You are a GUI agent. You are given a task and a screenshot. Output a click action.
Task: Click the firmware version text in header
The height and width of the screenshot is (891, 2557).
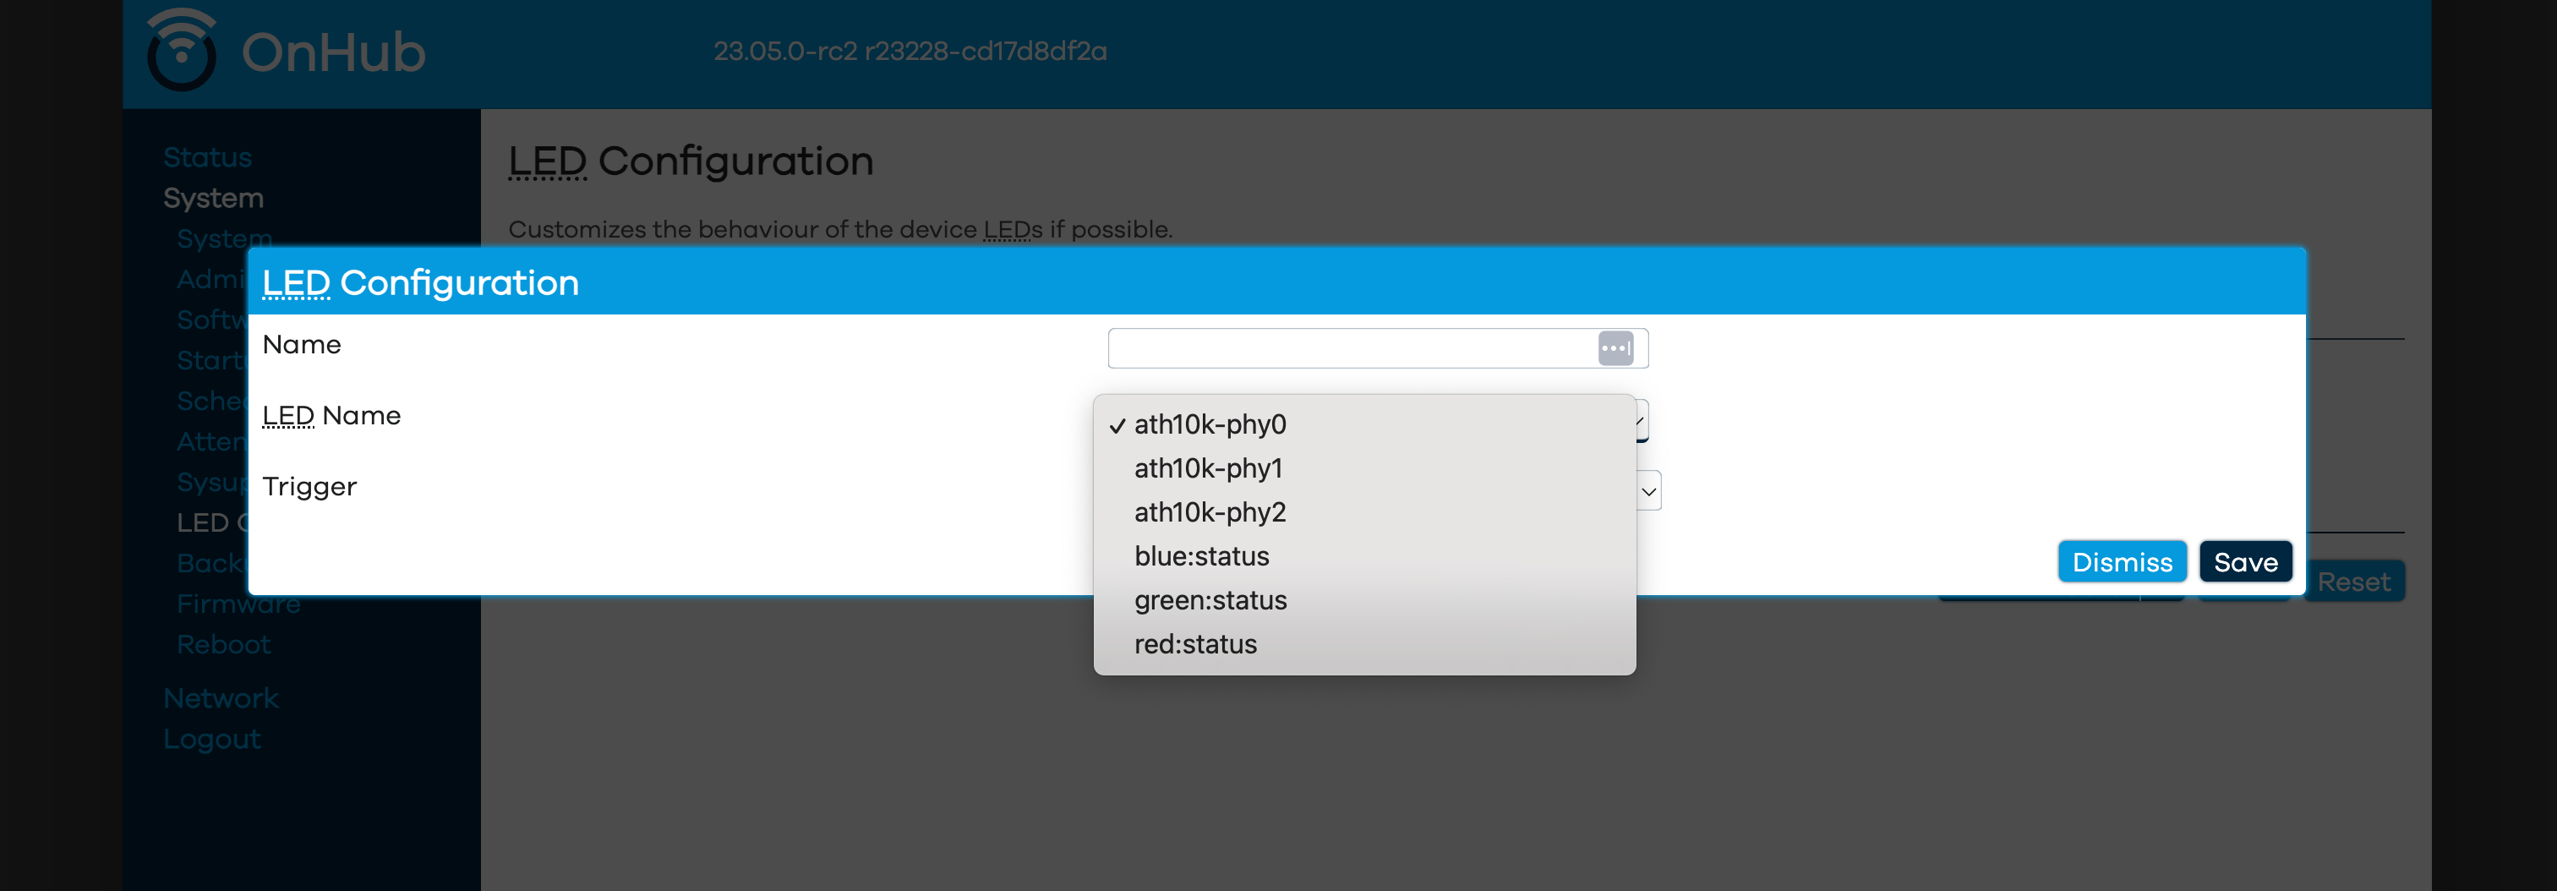(x=910, y=52)
